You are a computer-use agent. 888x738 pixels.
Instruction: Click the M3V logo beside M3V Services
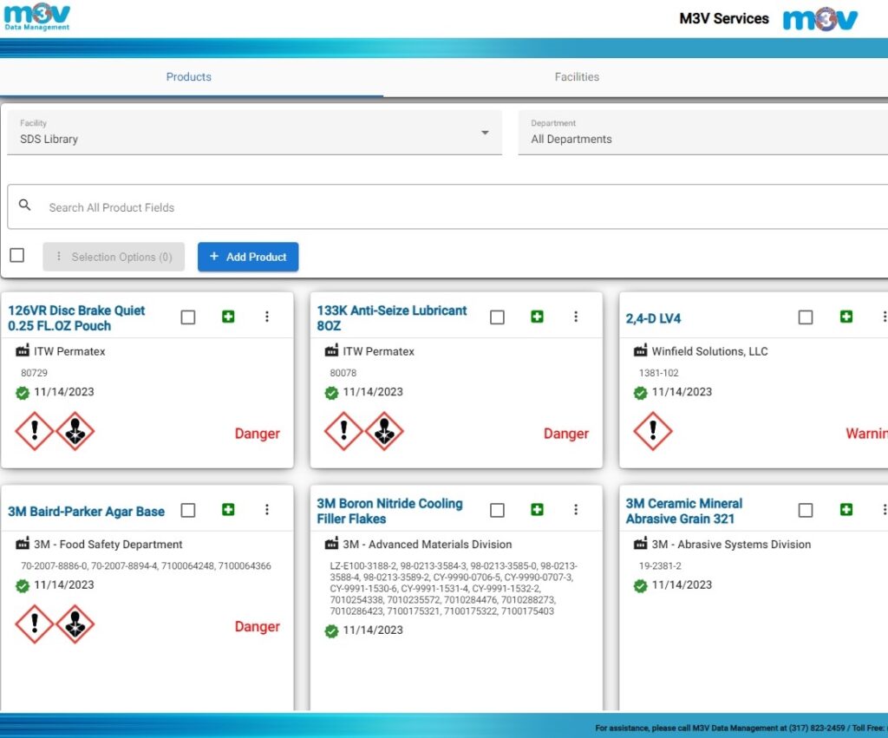point(820,19)
